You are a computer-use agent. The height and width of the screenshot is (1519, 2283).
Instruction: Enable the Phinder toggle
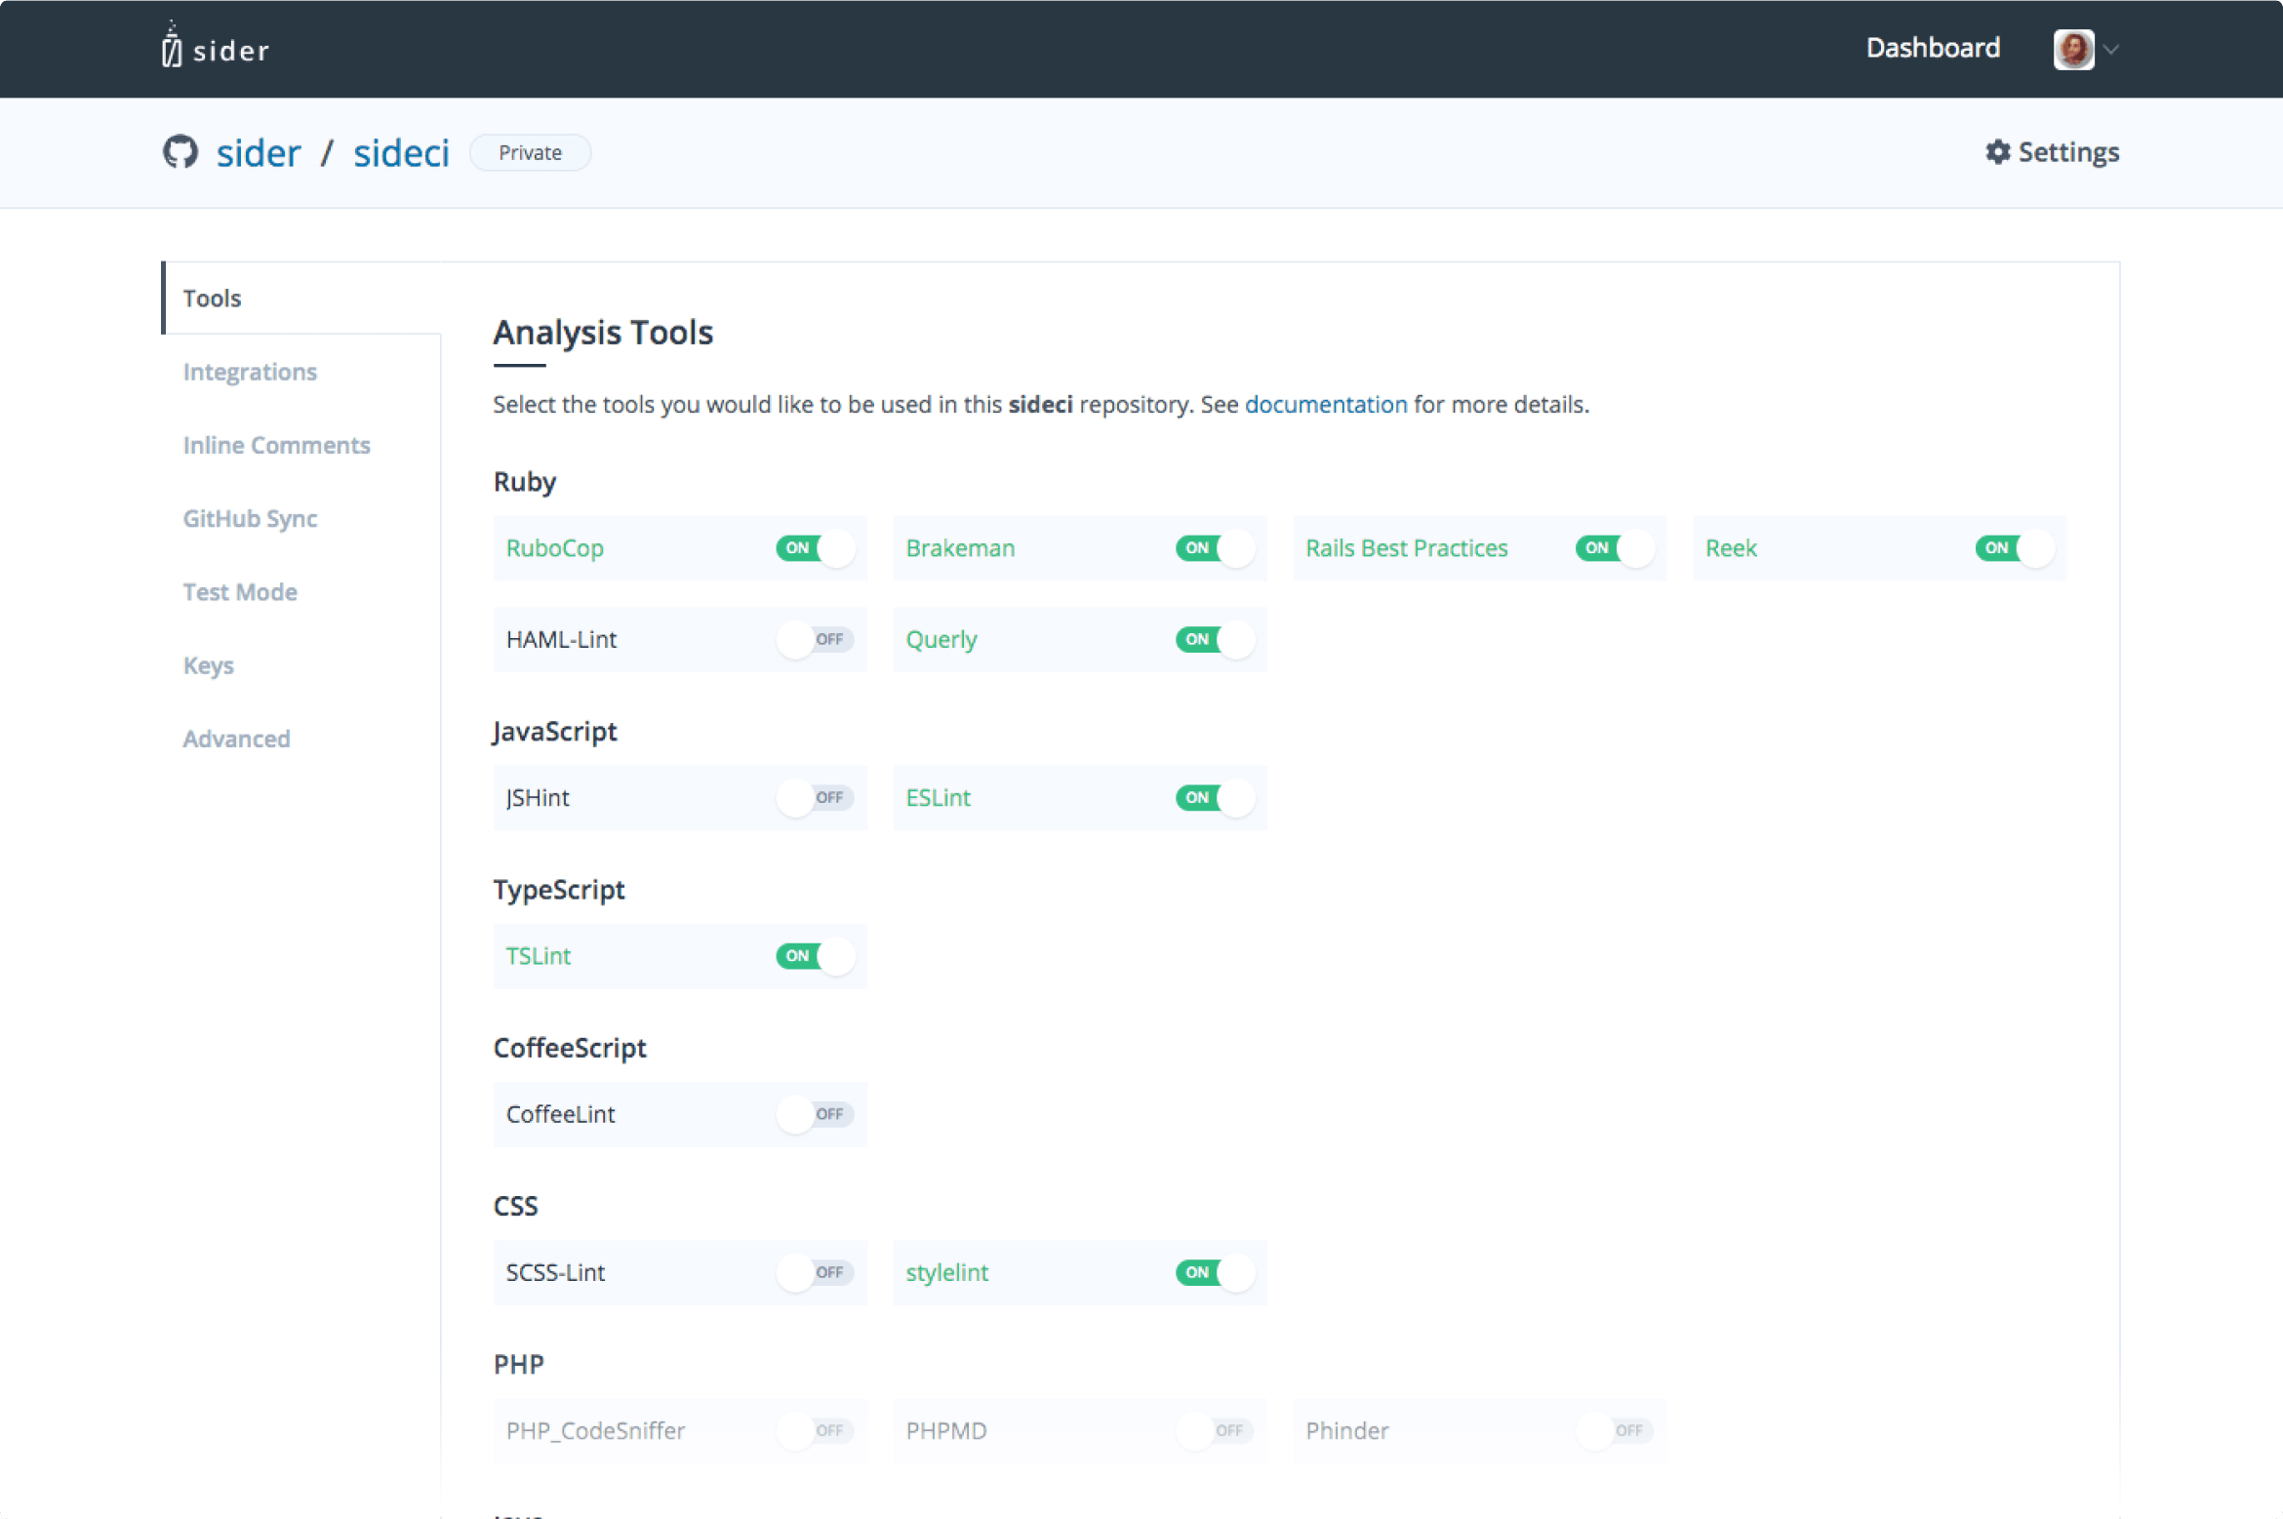1616,1431
